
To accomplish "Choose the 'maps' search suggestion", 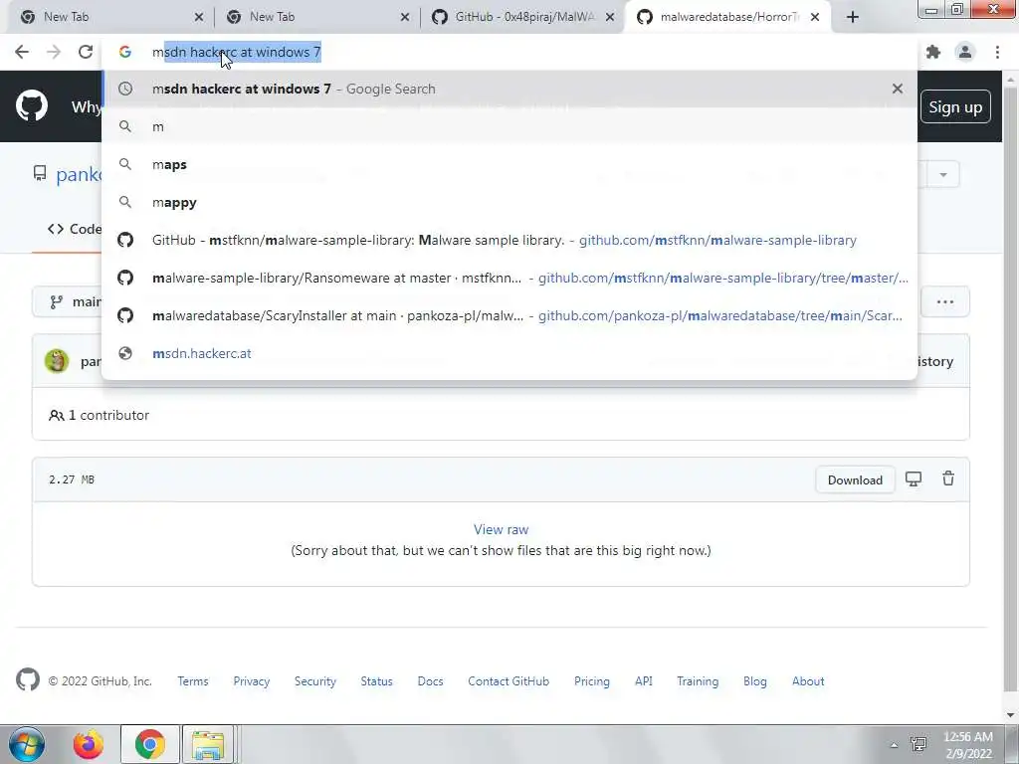I will click(x=509, y=164).
